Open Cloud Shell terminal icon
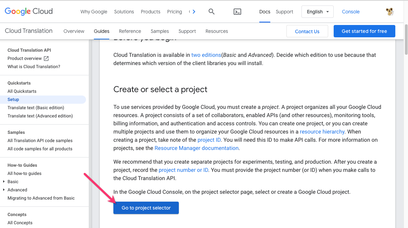Image resolution: width=408 pixels, height=228 pixels. [x=237, y=12]
